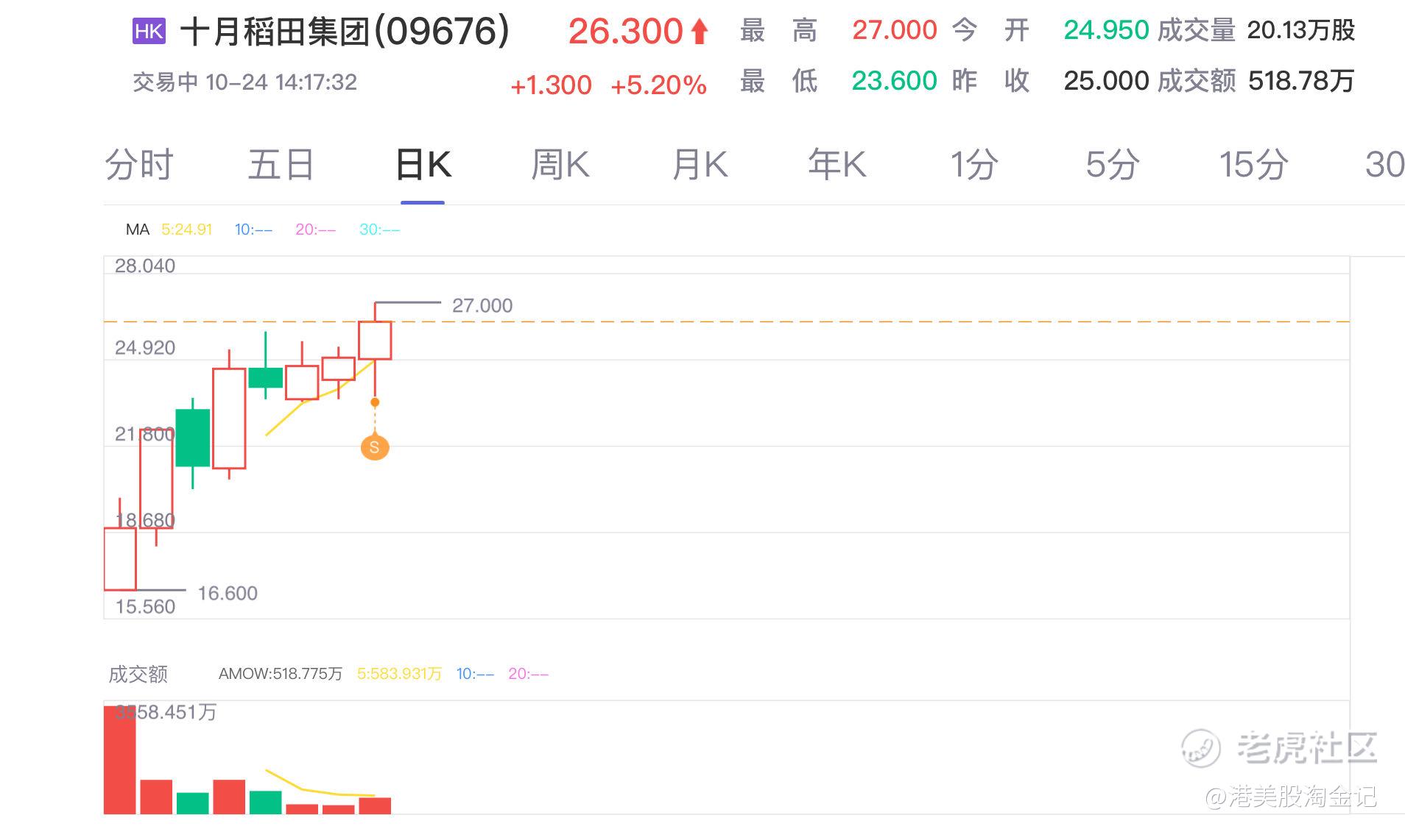1405x829 pixels.
Task: Click the volume average 5:583.931万 label
Action: (399, 674)
